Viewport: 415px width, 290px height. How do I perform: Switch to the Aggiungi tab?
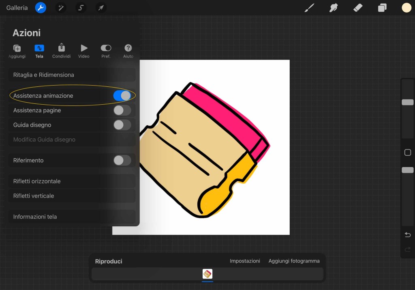(x=17, y=51)
